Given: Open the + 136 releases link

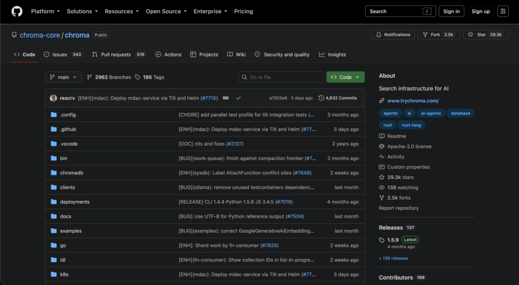Looking at the screenshot, I should 393,258.
